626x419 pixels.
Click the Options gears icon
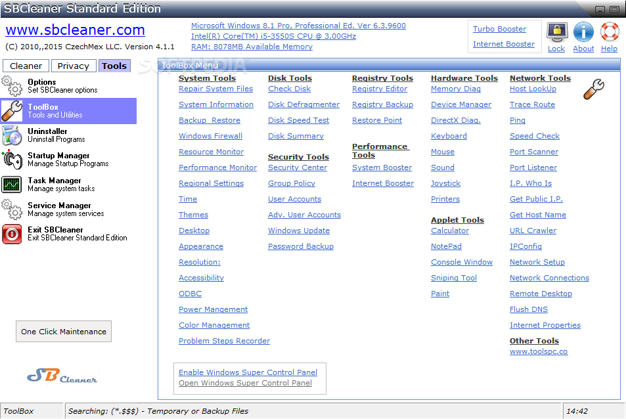point(12,86)
